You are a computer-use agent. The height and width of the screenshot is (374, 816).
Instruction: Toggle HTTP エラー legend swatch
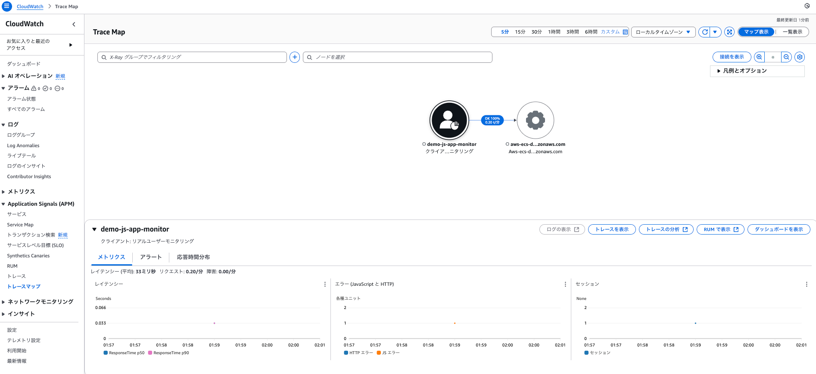point(346,353)
